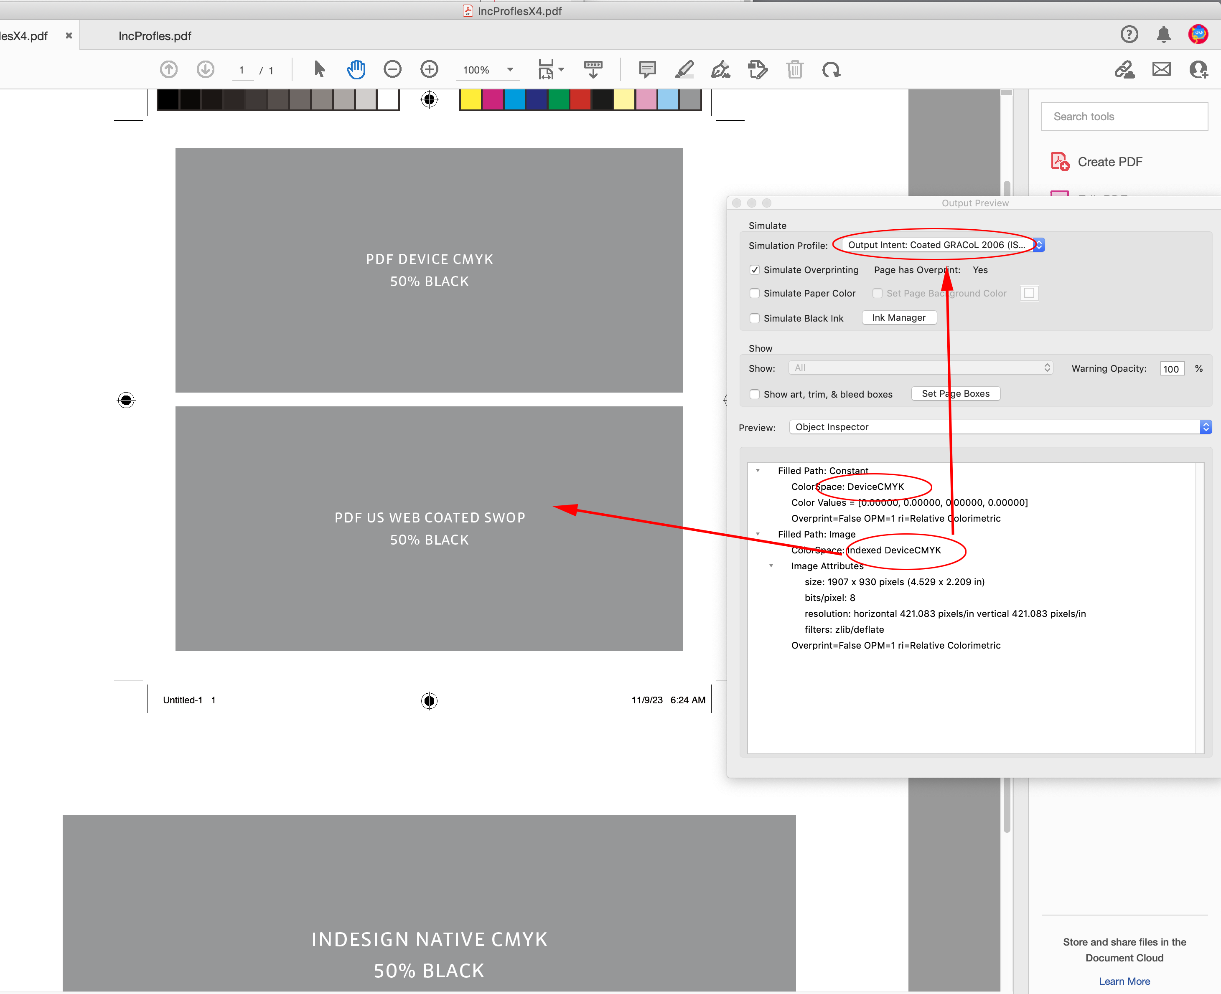Open the Simulation Profile dropdown

(x=1038, y=244)
